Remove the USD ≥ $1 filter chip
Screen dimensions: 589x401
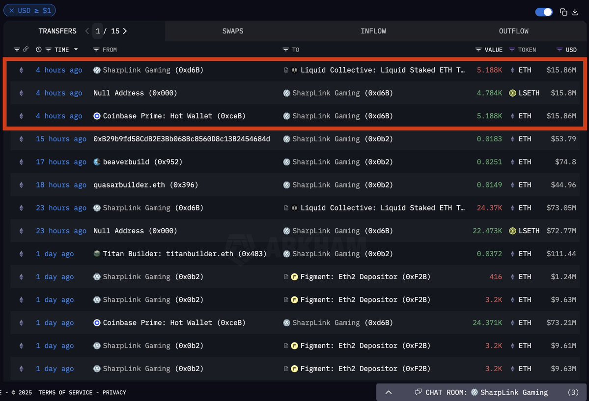click(12, 10)
